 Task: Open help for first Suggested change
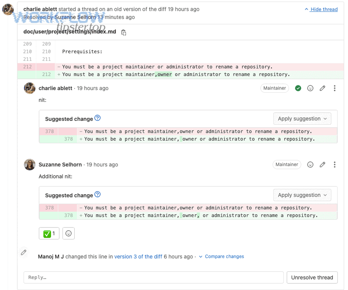pos(98,118)
